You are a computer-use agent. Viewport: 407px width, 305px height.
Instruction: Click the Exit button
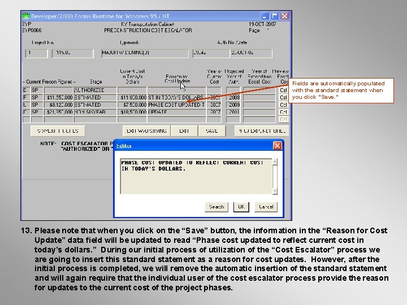[184, 131]
